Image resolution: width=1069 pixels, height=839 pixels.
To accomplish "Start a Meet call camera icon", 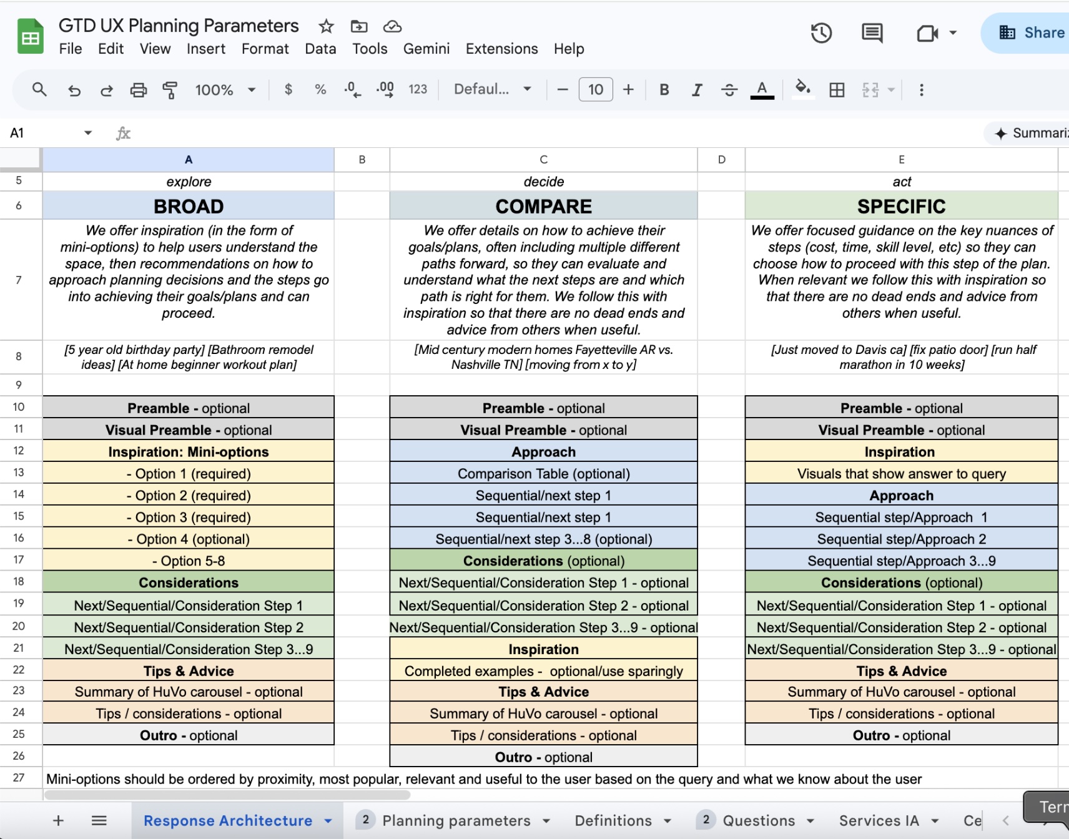I will 927,32.
